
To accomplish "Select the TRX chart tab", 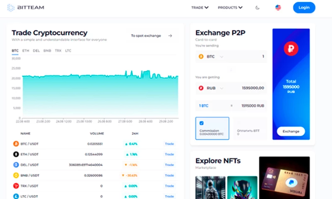I will click(58, 51).
